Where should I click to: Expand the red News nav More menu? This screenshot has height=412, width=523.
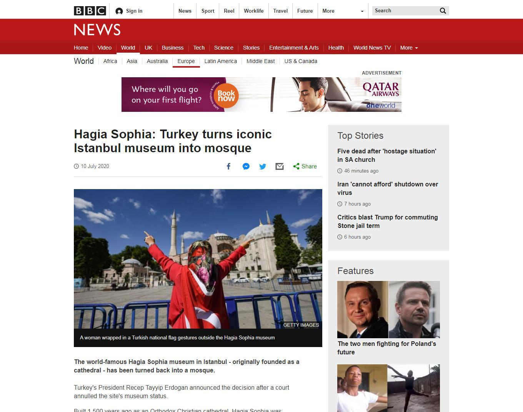coord(409,48)
